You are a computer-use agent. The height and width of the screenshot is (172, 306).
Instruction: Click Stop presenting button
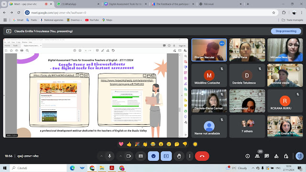click(286, 31)
